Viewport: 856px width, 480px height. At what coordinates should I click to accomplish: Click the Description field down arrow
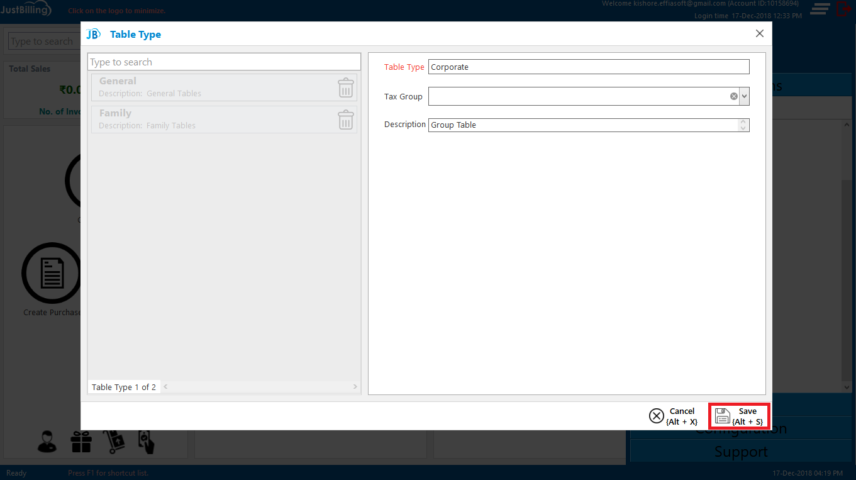[743, 128]
